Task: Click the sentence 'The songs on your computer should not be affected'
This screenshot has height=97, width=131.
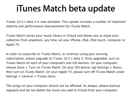Action: (44, 86)
